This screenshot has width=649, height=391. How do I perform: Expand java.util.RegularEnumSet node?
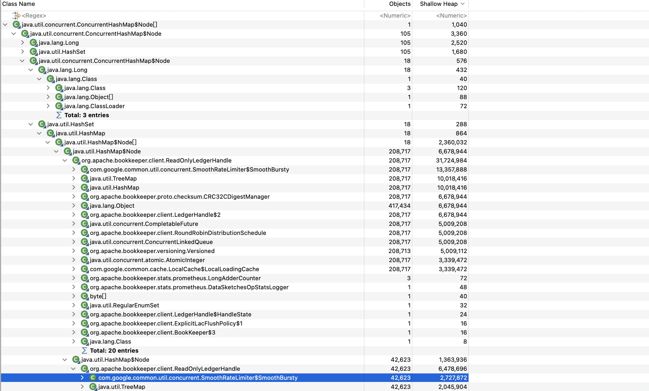(74, 305)
